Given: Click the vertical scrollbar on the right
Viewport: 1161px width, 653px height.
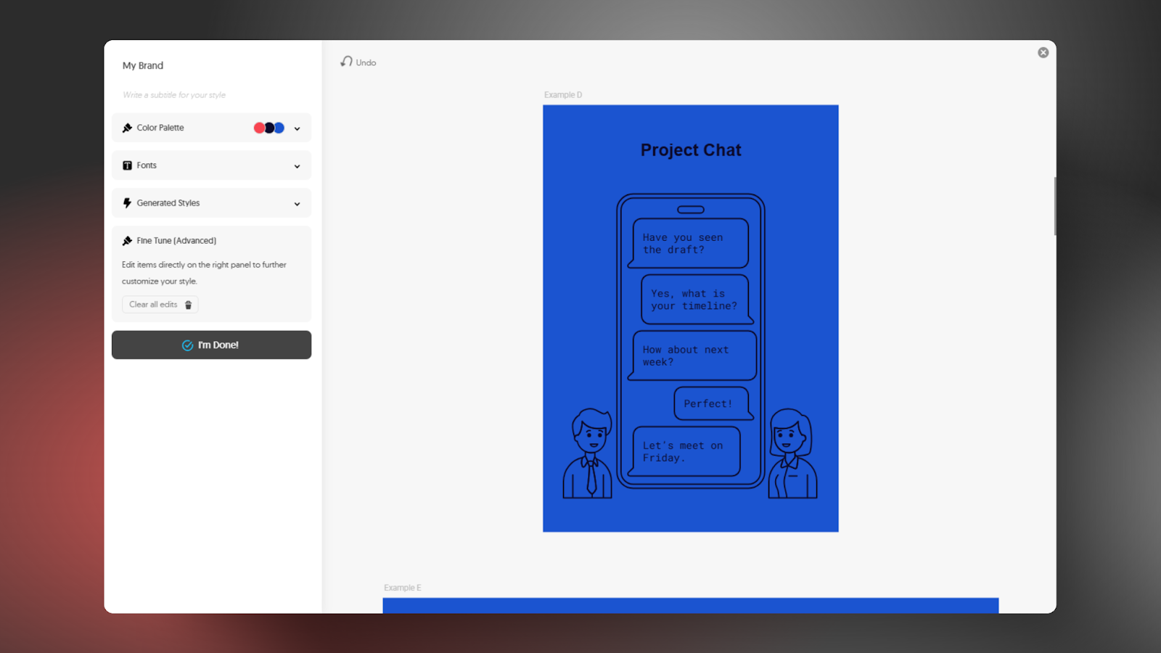Looking at the screenshot, I should click(x=1054, y=206).
